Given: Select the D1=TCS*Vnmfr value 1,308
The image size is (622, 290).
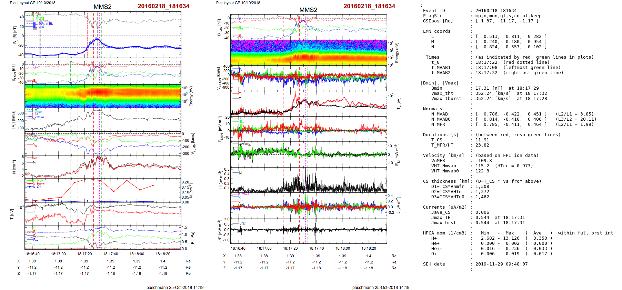Looking at the screenshot, I should click(482, 187).
